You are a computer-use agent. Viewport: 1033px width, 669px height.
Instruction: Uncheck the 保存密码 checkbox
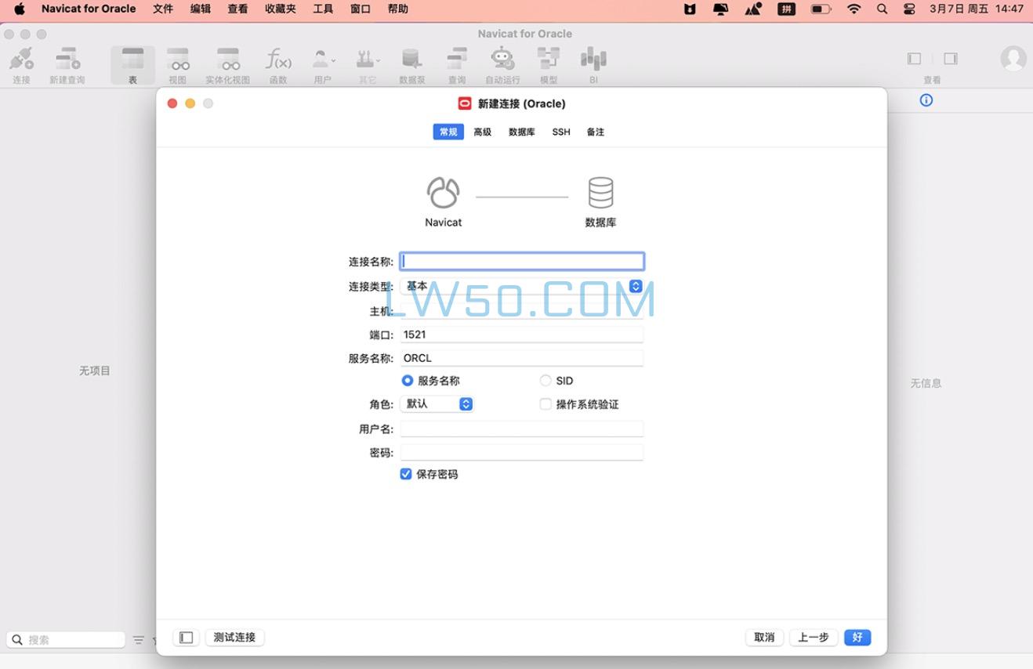406,474
